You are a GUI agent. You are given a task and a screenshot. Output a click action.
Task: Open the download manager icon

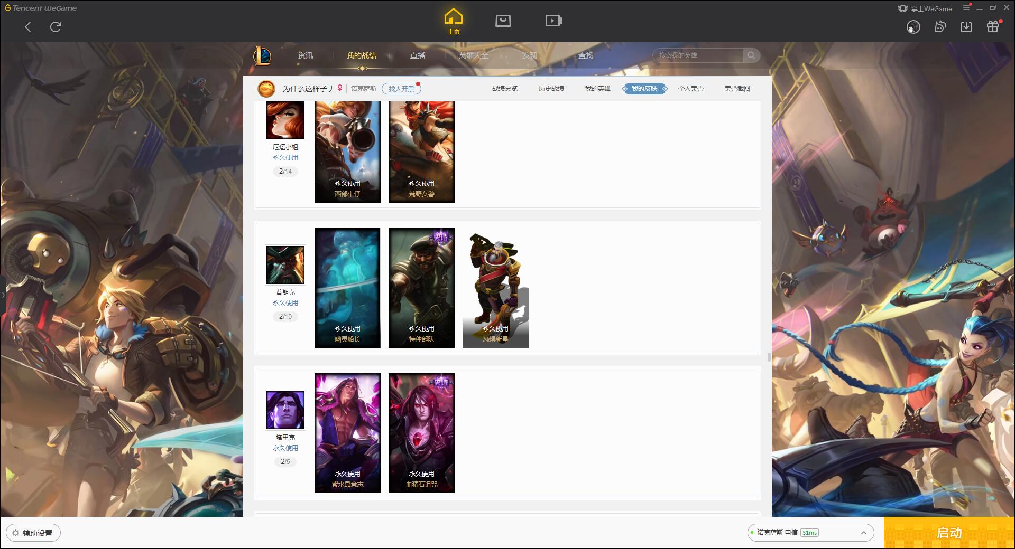click(x=966, y=27)
